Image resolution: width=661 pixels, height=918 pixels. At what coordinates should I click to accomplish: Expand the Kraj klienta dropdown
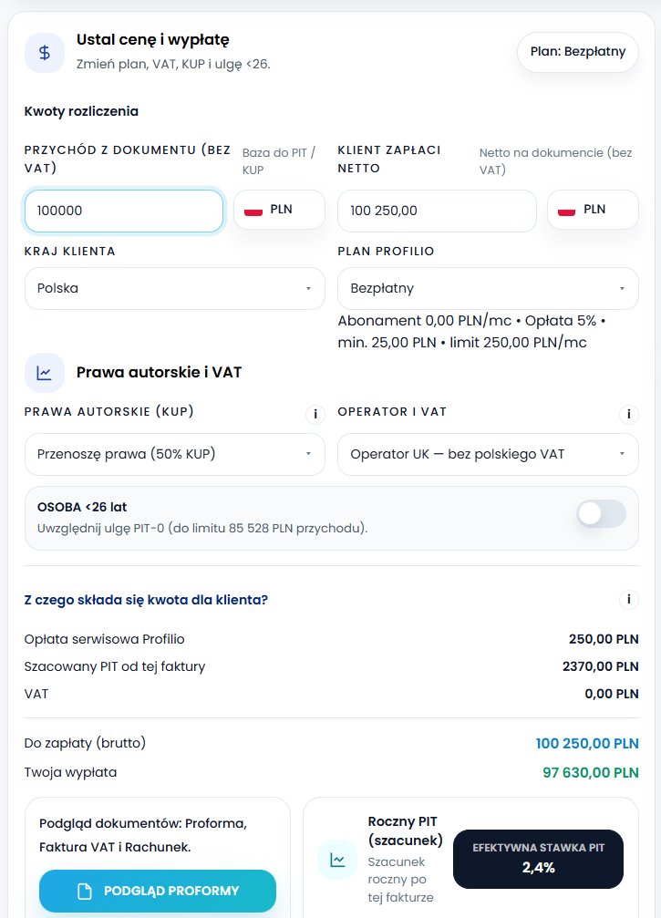174,288
